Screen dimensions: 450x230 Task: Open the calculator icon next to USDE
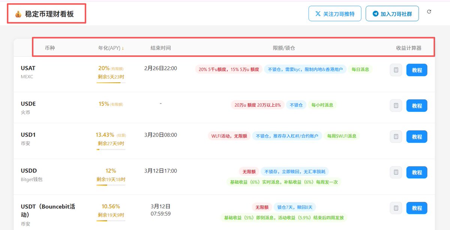coord(396,105)
